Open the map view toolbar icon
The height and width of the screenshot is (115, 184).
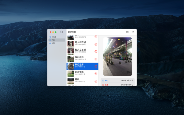point(127,32)
